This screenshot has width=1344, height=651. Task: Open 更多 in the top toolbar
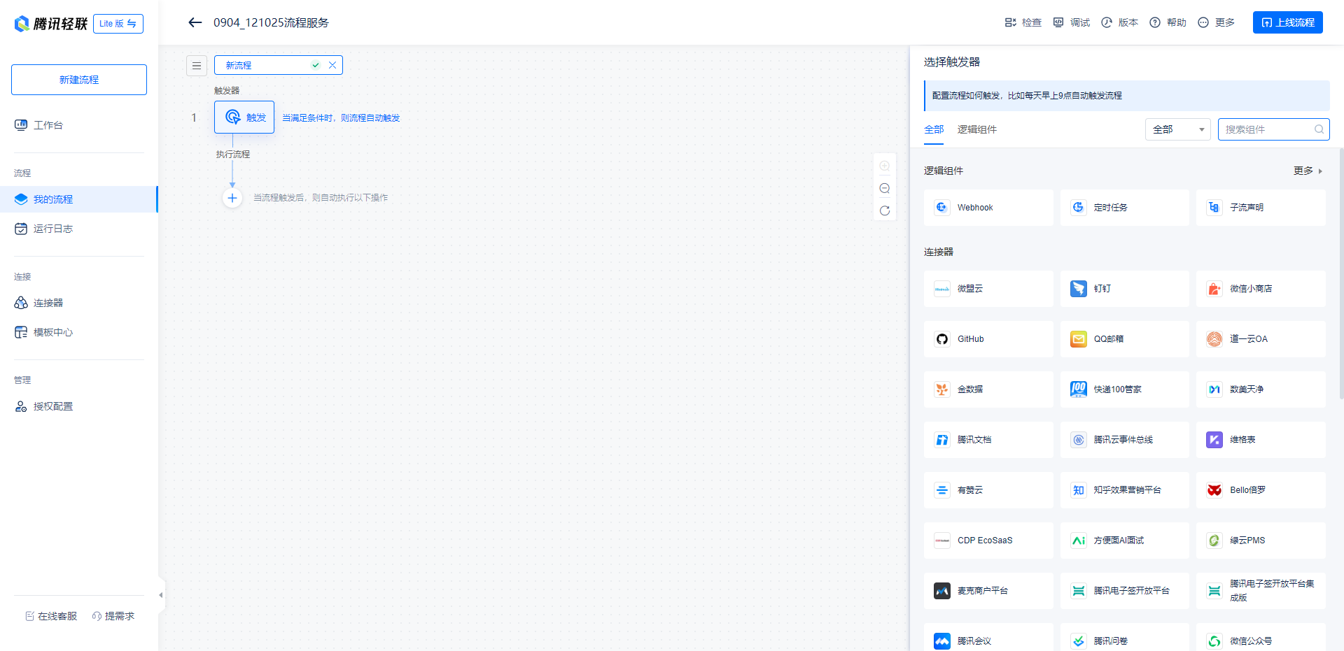point(1217,22)
